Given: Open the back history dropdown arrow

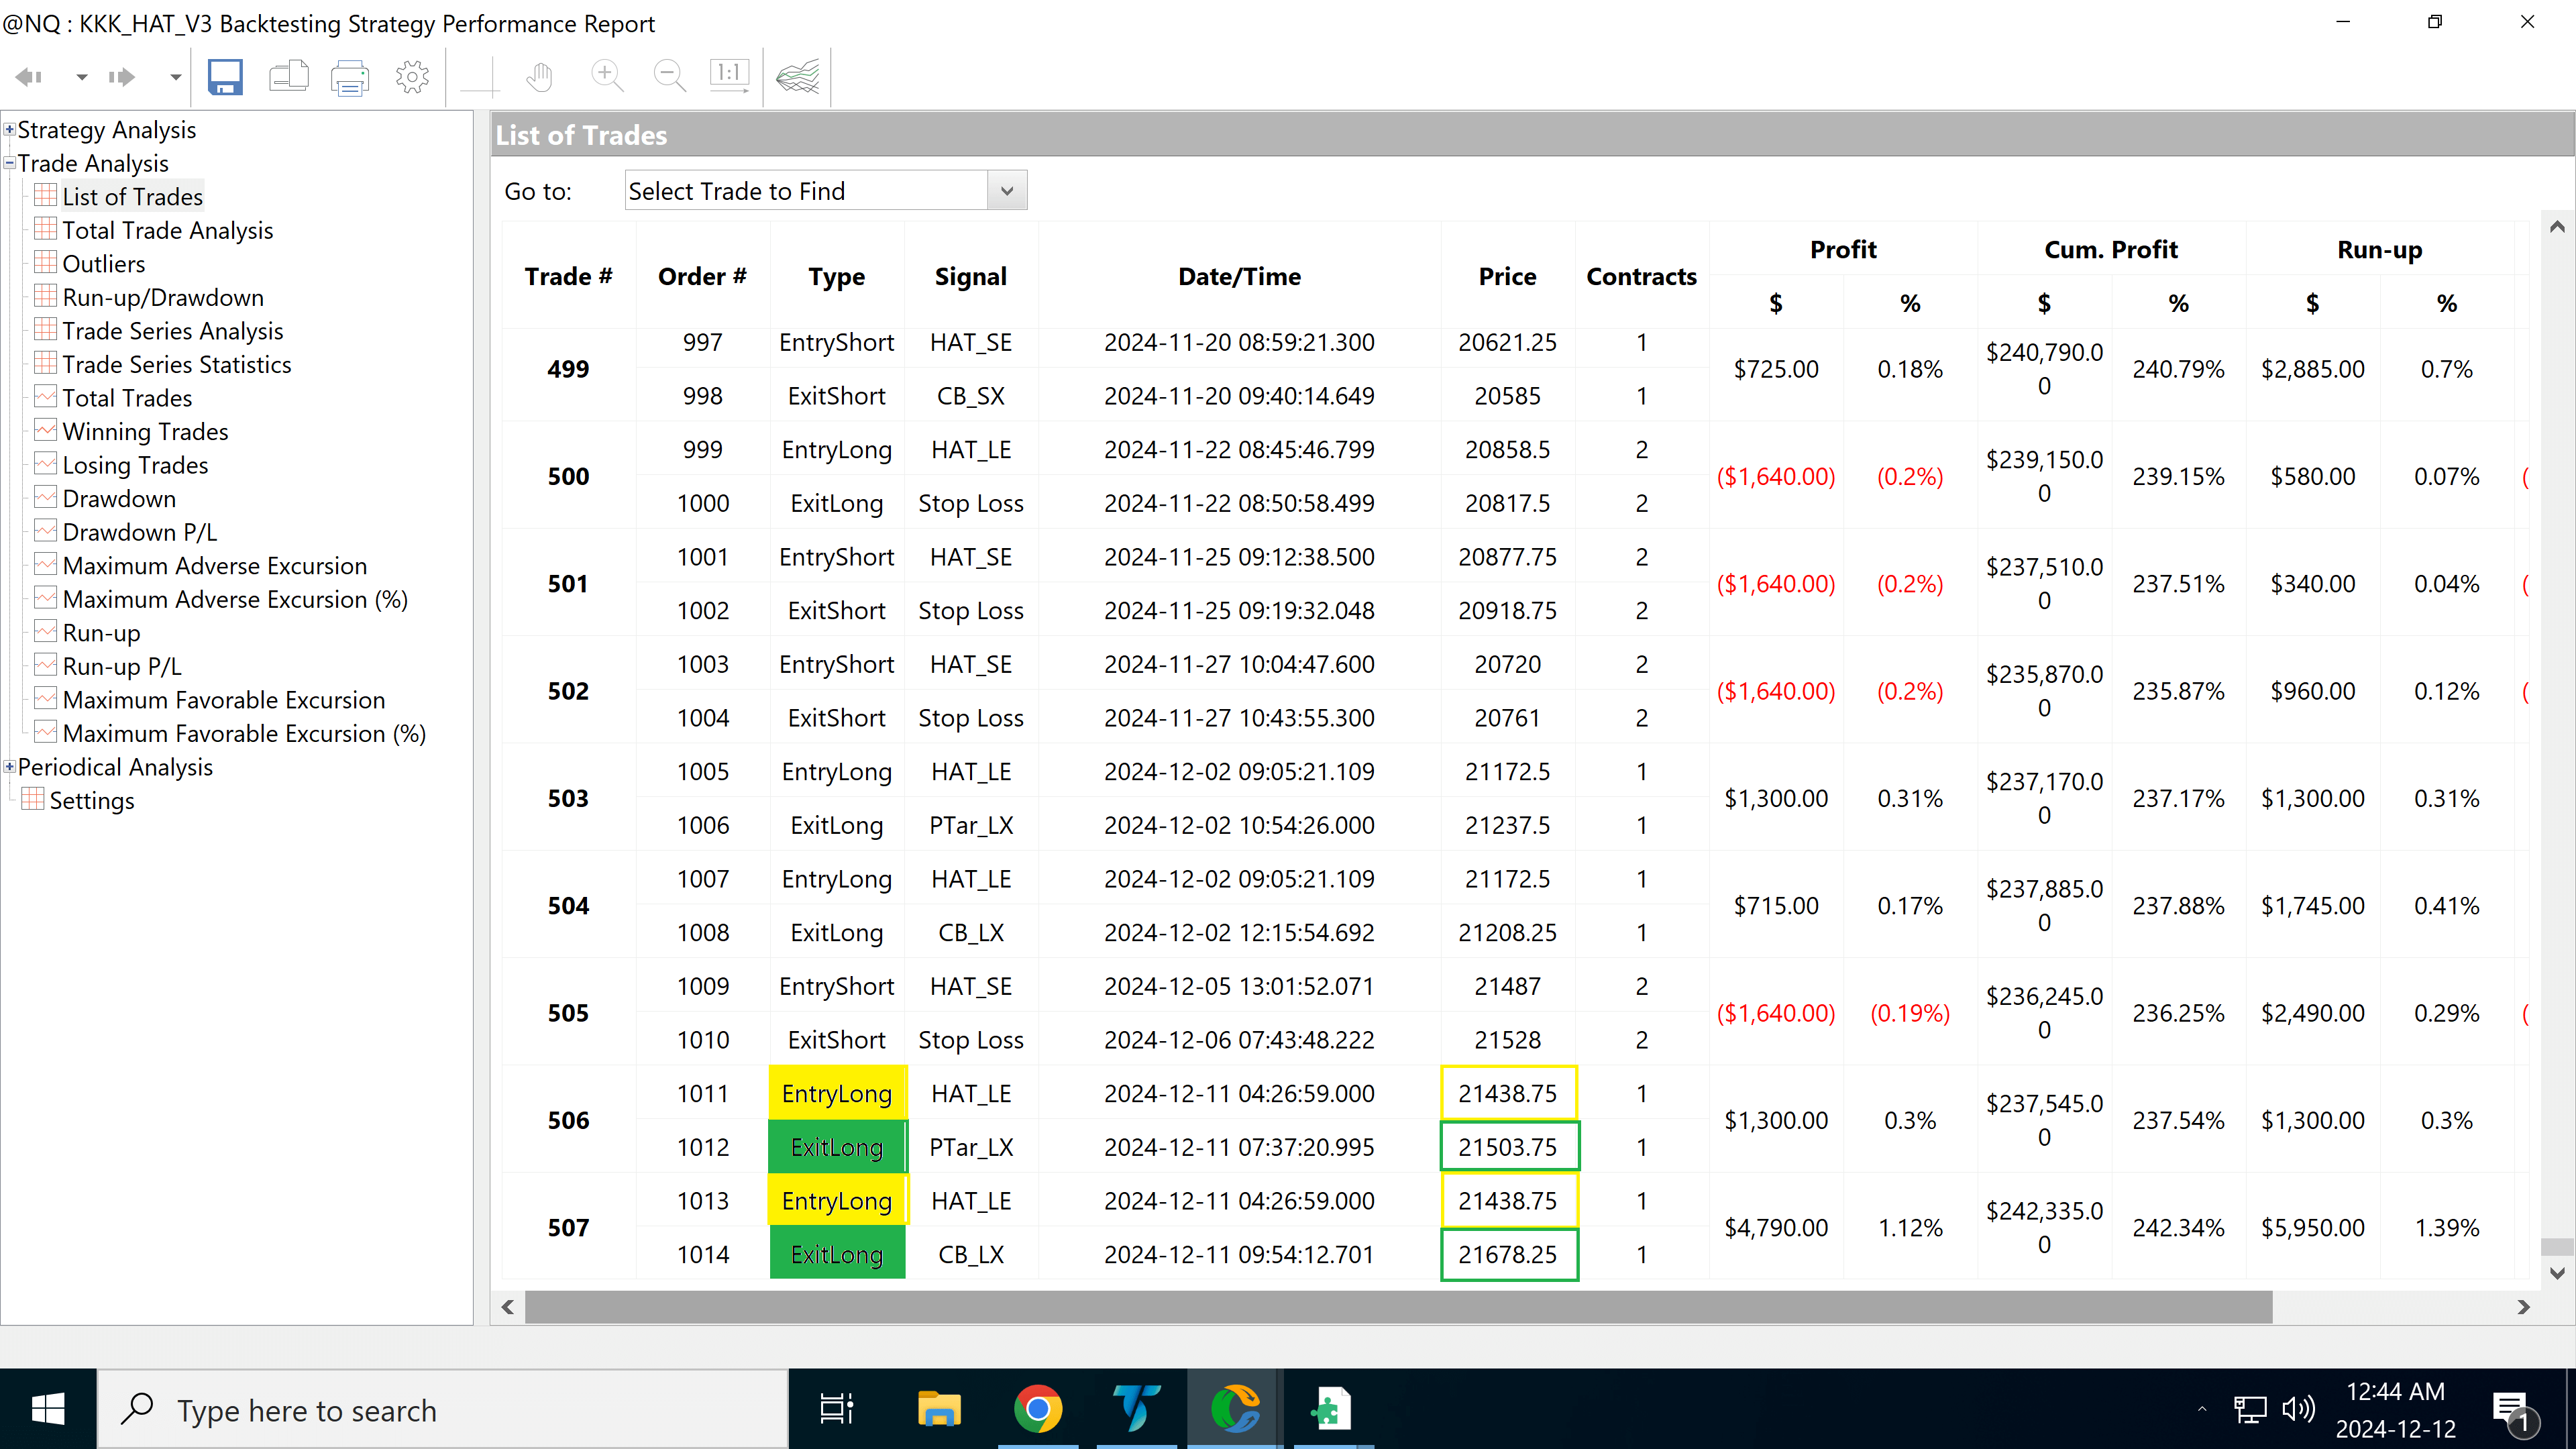Looking at the screenshot, I should click(x=82, y=77).
